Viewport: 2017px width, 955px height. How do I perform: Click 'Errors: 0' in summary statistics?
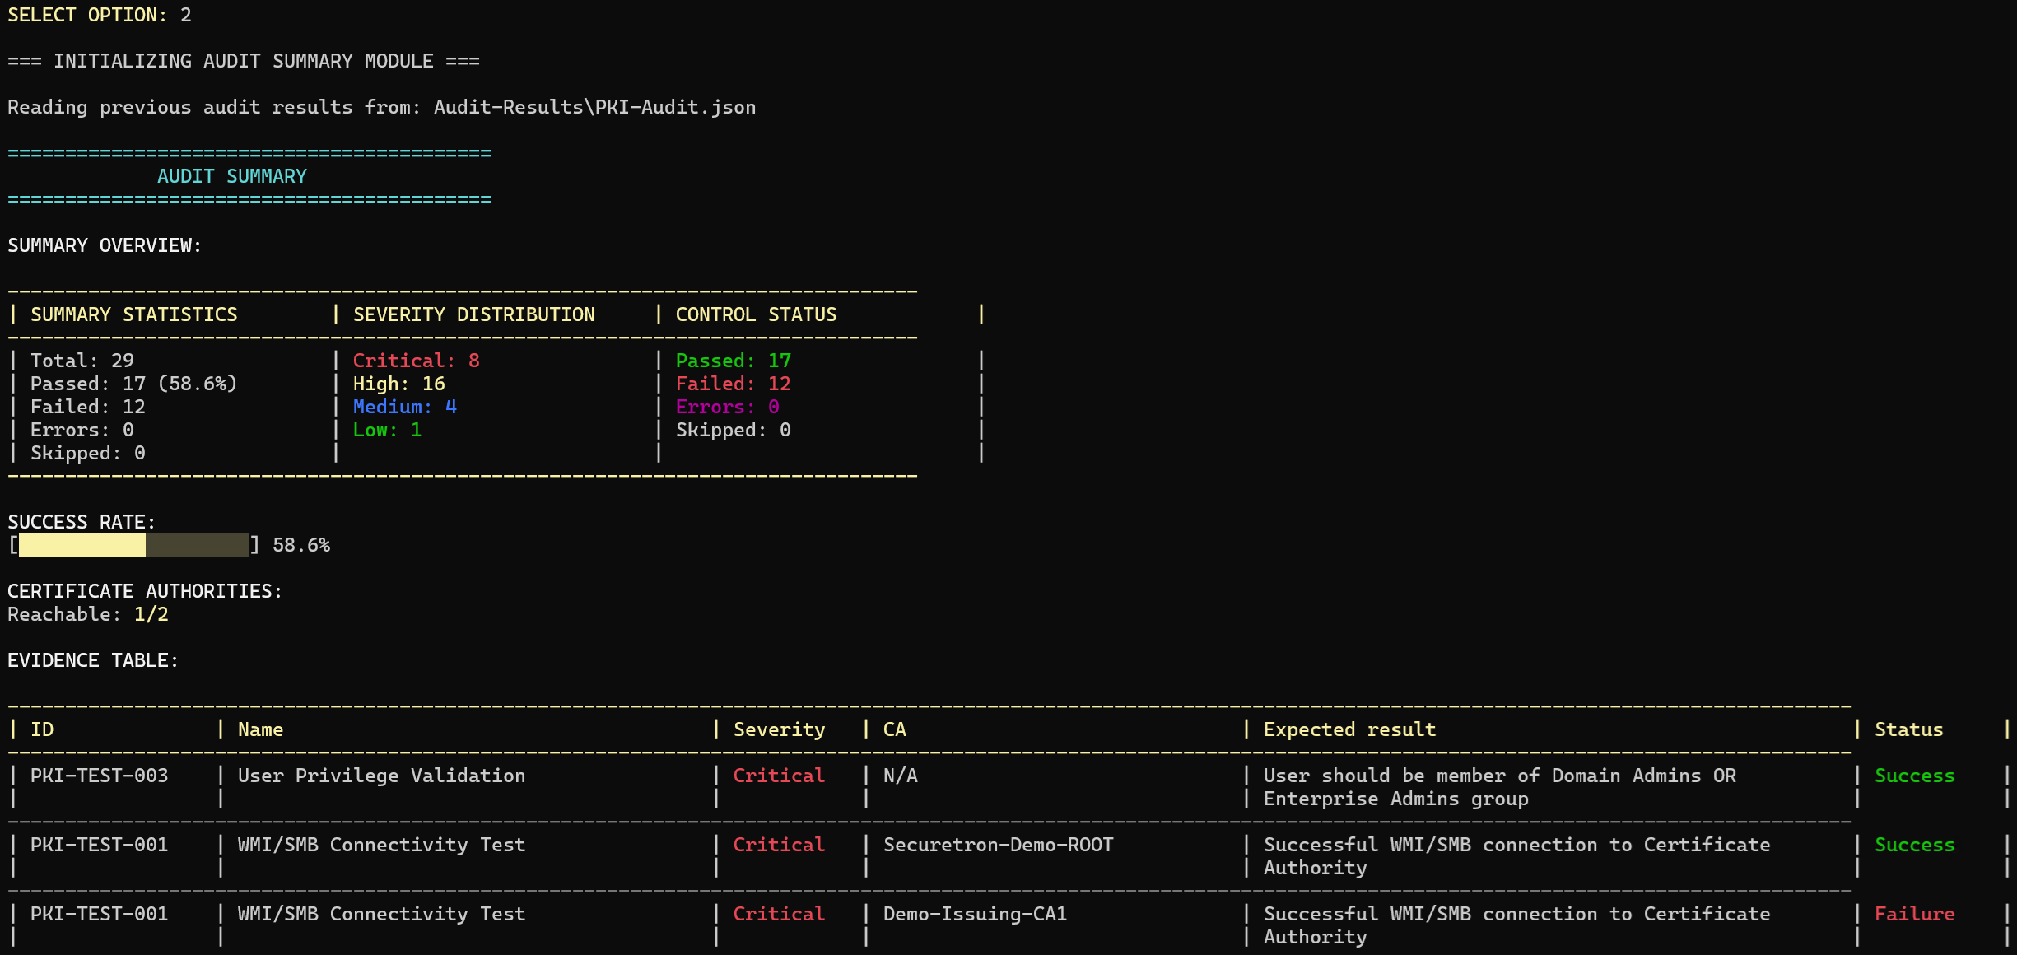tap(82, 430)
